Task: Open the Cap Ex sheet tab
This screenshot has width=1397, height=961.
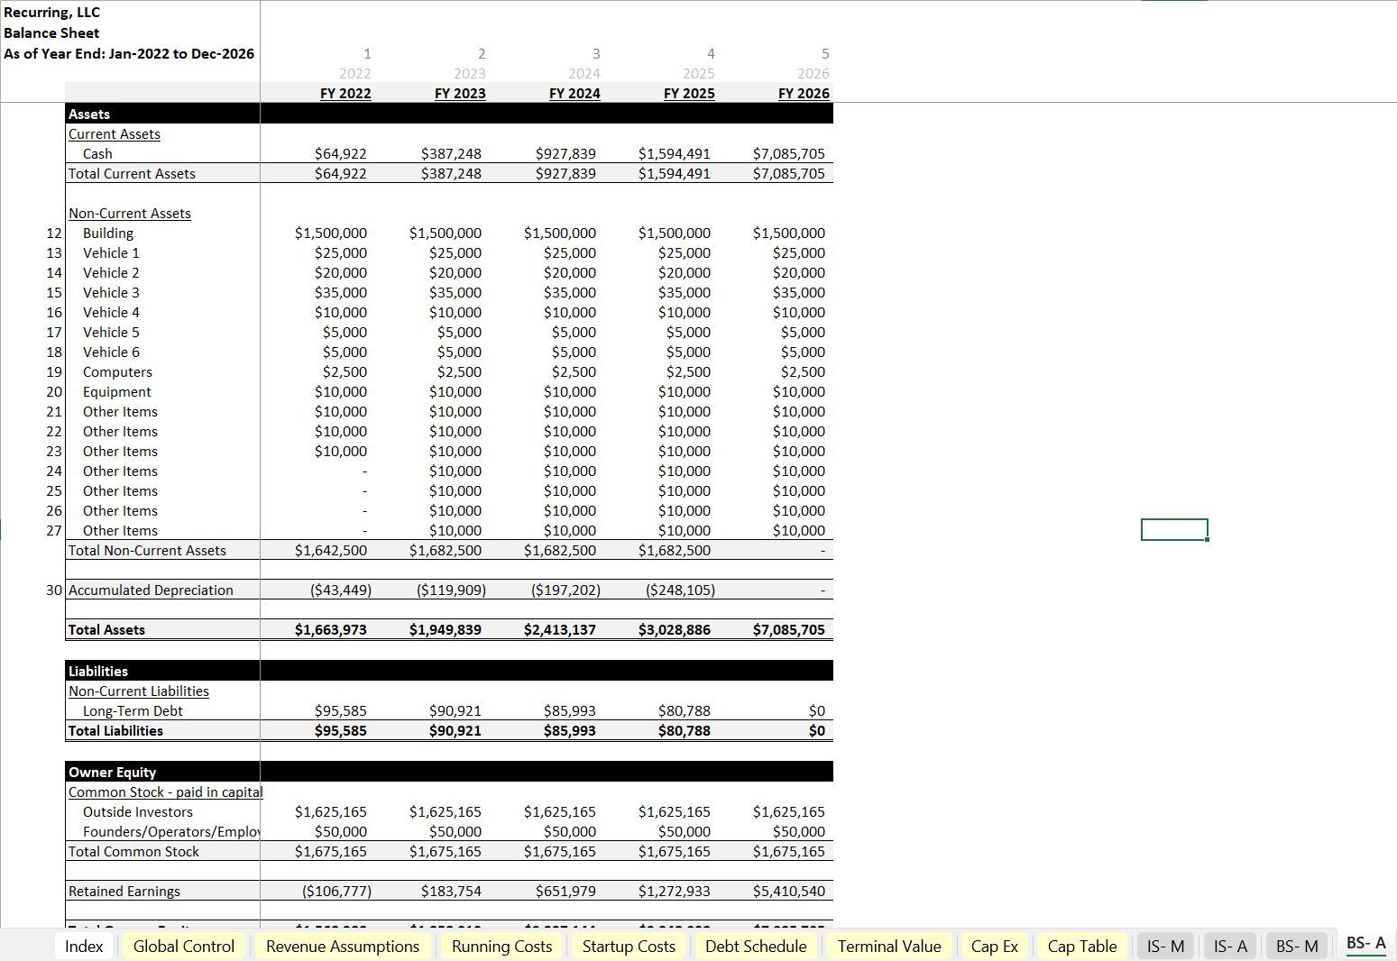Action: coord(994,946)
